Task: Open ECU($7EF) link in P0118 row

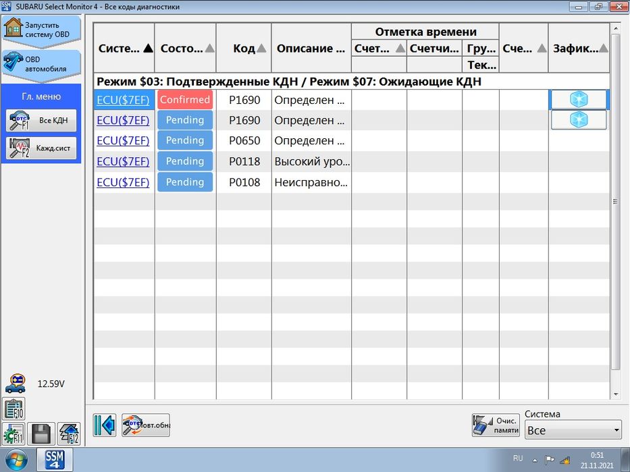Action: (123, 161)
